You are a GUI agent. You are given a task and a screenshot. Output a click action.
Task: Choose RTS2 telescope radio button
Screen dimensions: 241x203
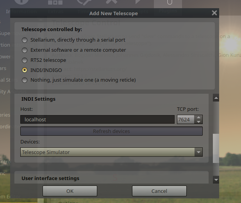click(25, 60)
